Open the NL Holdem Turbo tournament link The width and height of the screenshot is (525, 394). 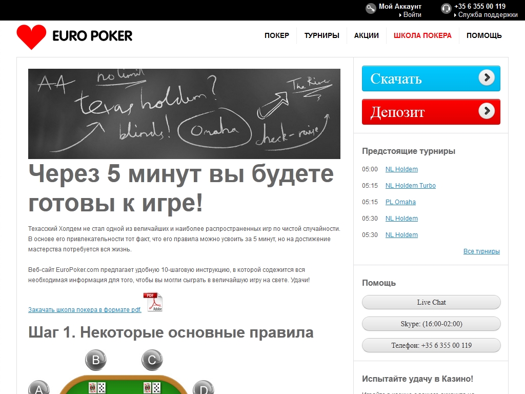click(x=410, y=186)
